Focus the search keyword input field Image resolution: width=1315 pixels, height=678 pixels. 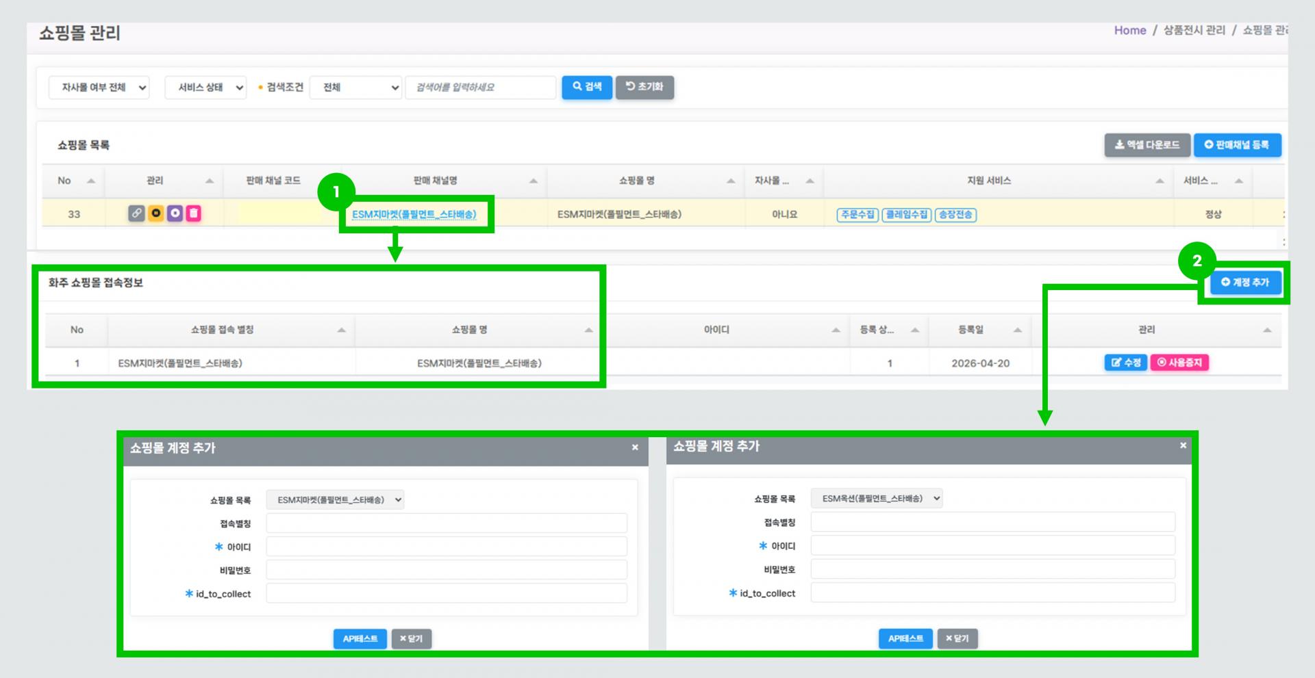480,88
